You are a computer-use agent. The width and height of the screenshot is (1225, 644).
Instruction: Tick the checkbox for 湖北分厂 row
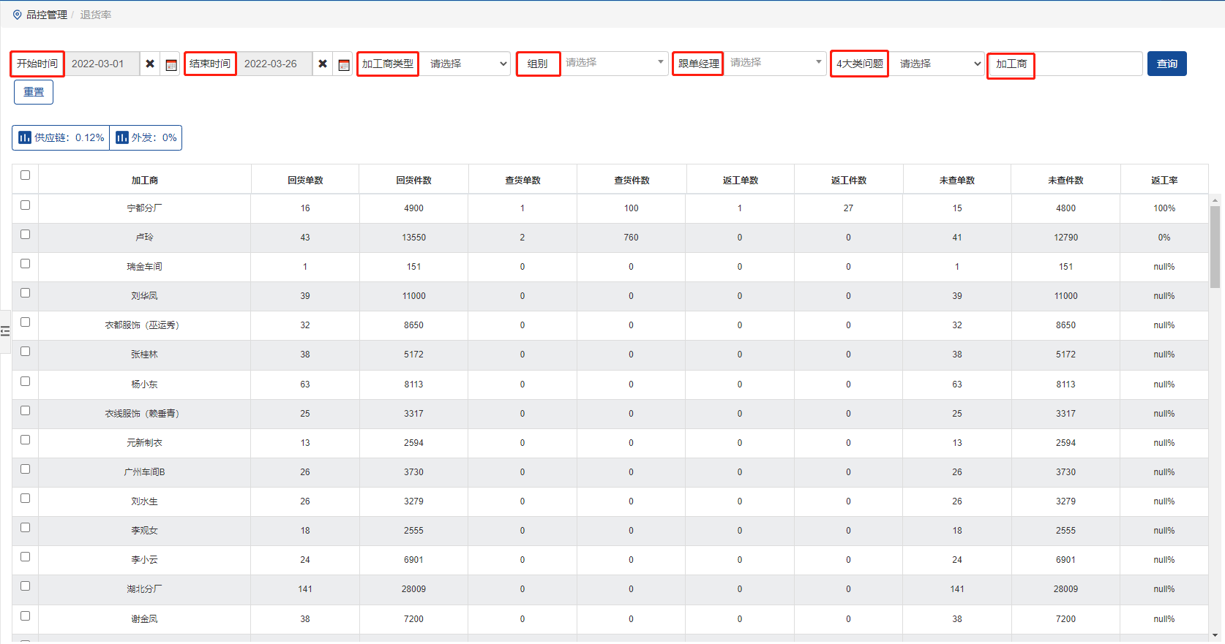point(26,586)
